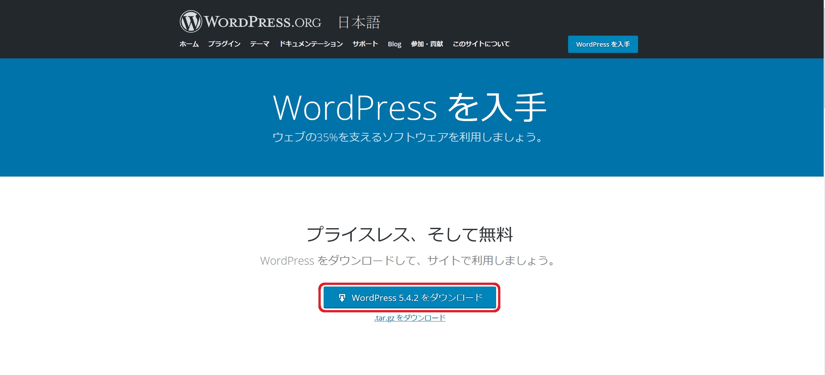
Task: Click the download arrow icon in the button
Action: coord(342,298)
